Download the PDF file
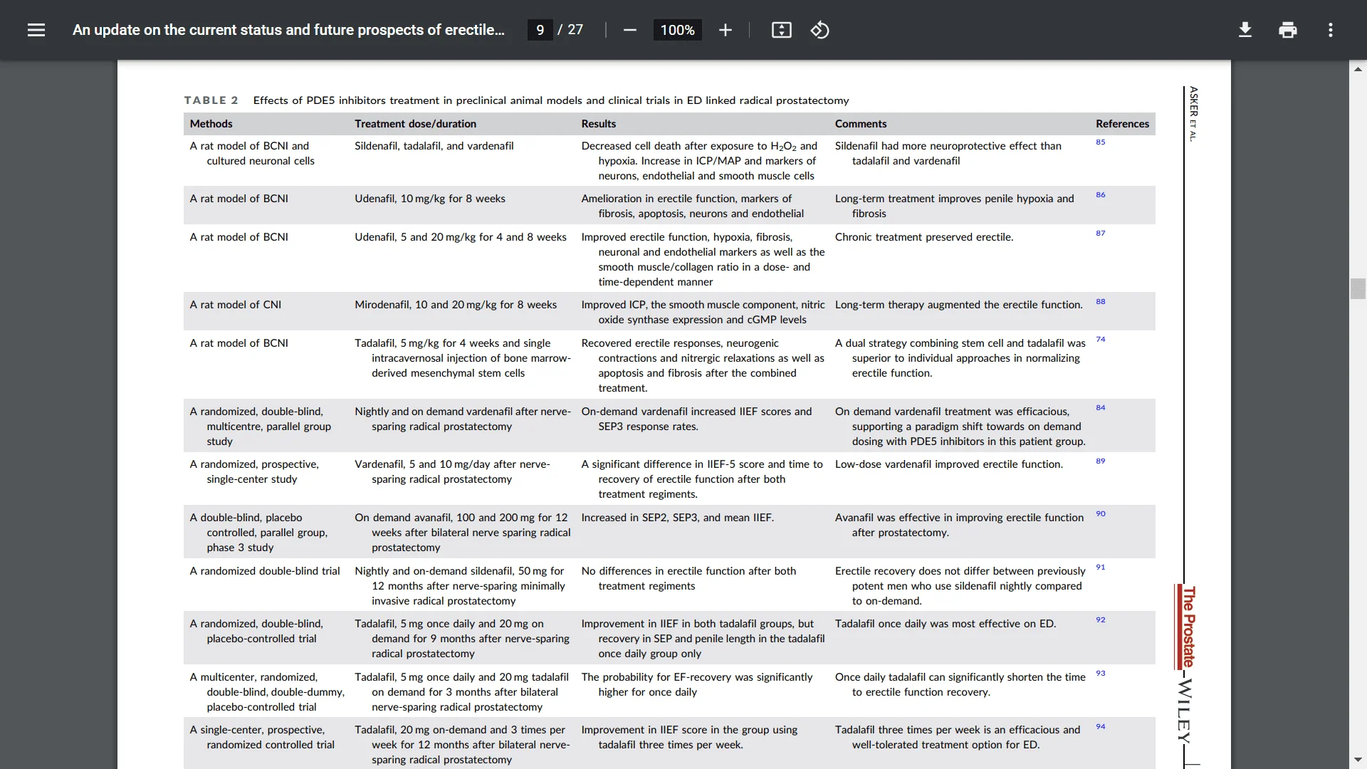Image resolution: width=1367 pixels, height=769 pixels. (1245, 30)
